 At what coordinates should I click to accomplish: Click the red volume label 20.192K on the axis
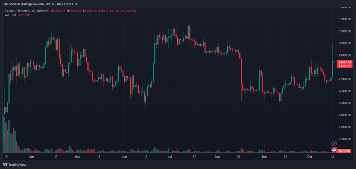coord(344,151)
